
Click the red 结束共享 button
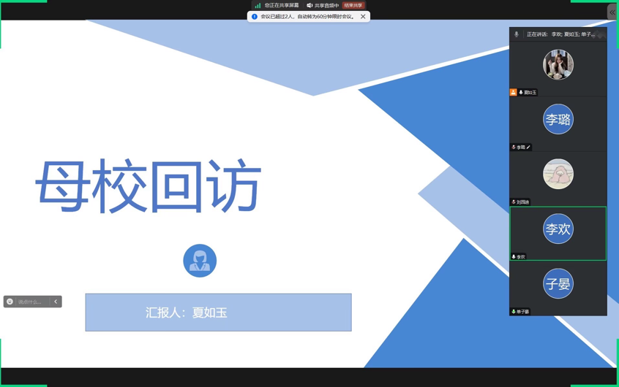353,5
